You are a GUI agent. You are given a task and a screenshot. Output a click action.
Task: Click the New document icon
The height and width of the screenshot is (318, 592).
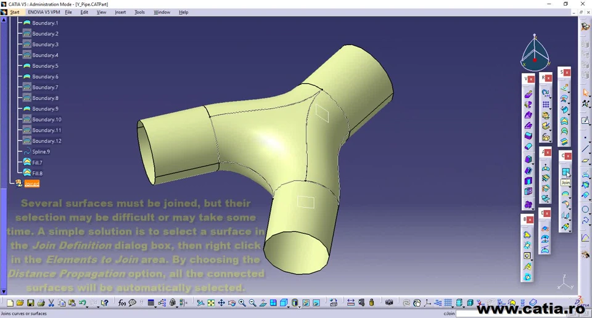10,303
